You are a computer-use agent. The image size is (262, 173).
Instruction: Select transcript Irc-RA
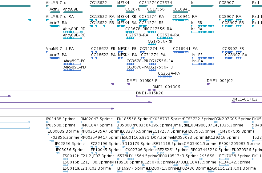tap(203, 32)
